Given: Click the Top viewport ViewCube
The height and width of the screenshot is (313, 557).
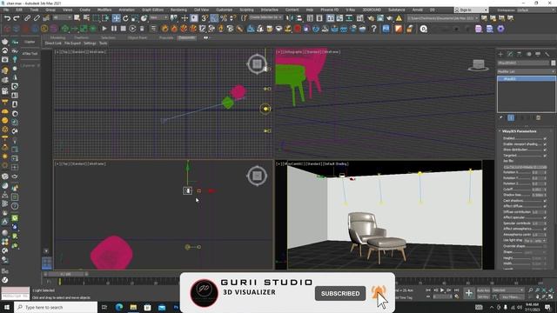Looking at the screenshot, I should coord(257,63).
